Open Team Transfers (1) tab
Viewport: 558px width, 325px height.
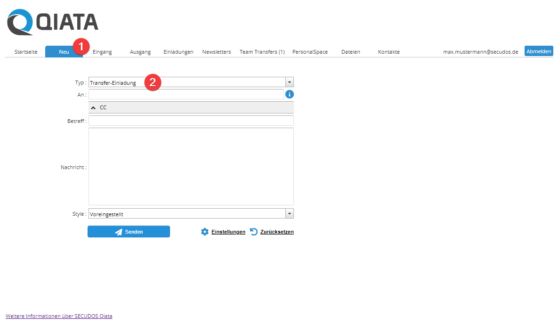(262, 52)
